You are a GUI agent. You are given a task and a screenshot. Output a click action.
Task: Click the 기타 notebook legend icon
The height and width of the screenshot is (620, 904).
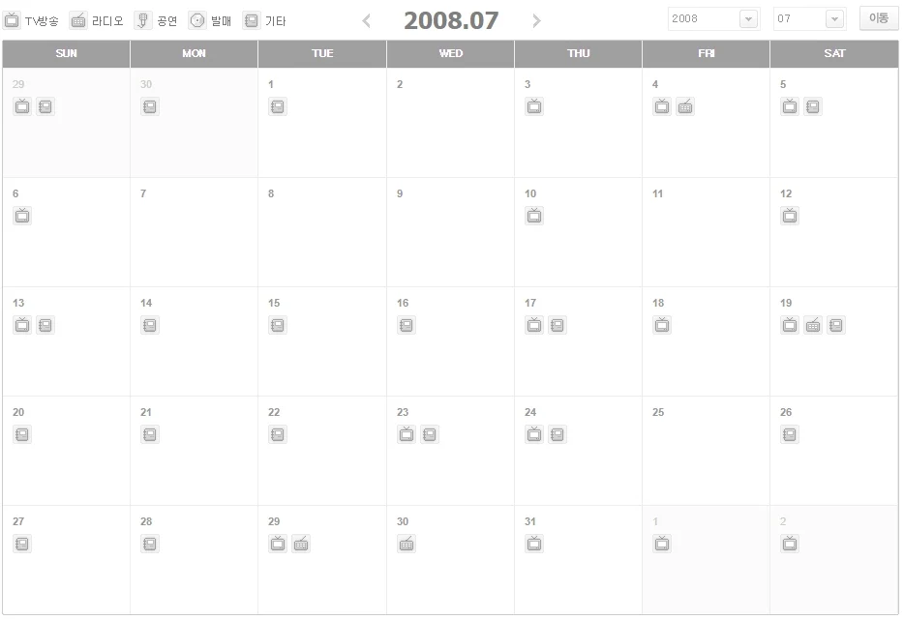(252, 20)
